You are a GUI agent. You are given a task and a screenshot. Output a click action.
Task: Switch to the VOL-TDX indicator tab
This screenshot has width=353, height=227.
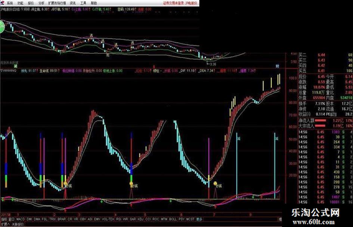tap(108, 219)
